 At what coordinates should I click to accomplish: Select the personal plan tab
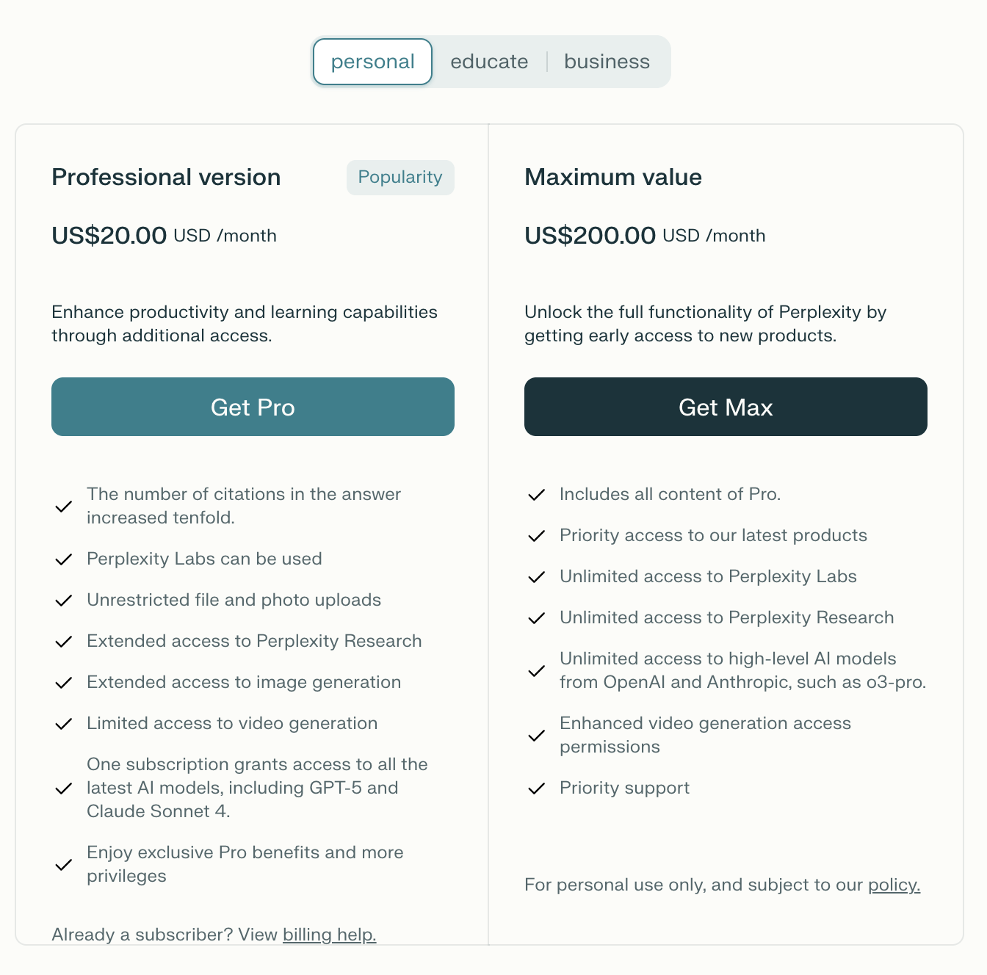click(x=372, y=62)
